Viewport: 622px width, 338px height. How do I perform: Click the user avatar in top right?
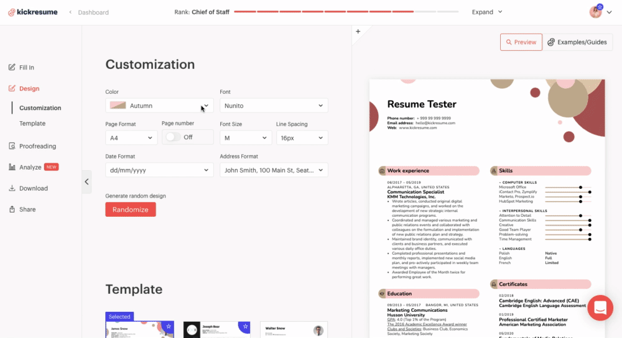pyautogui.click(x=596, y=12)
